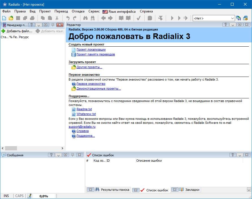Float the Редактор panel window button
252x199 pixels.
point(240,24)
